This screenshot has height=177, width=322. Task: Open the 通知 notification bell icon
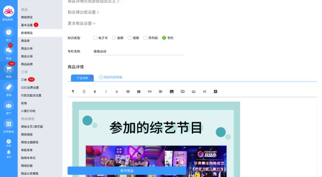[8, 152]
